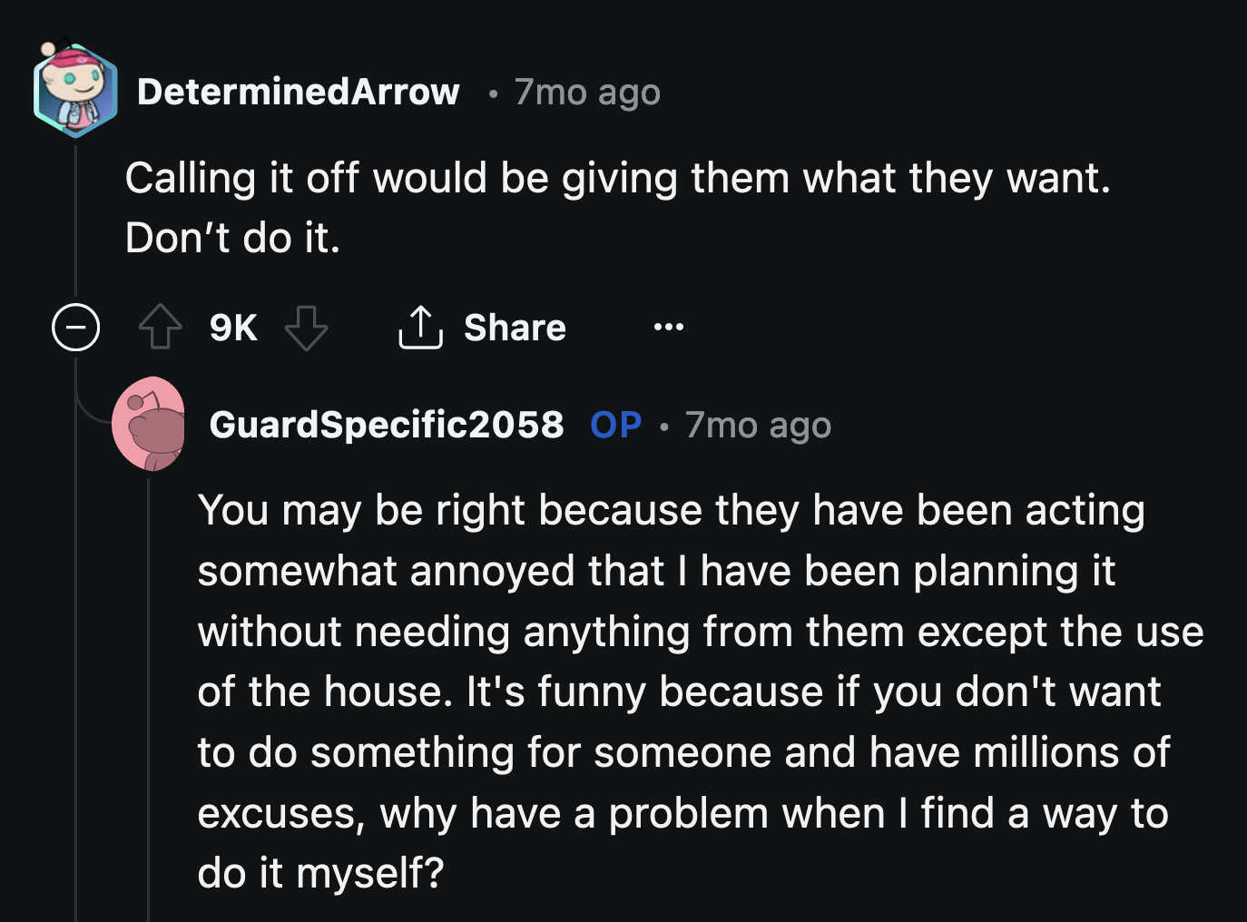1247x922 pixels.
Task: Downvote DeterminedArrow's comment
Action: (x=307, y=328)
